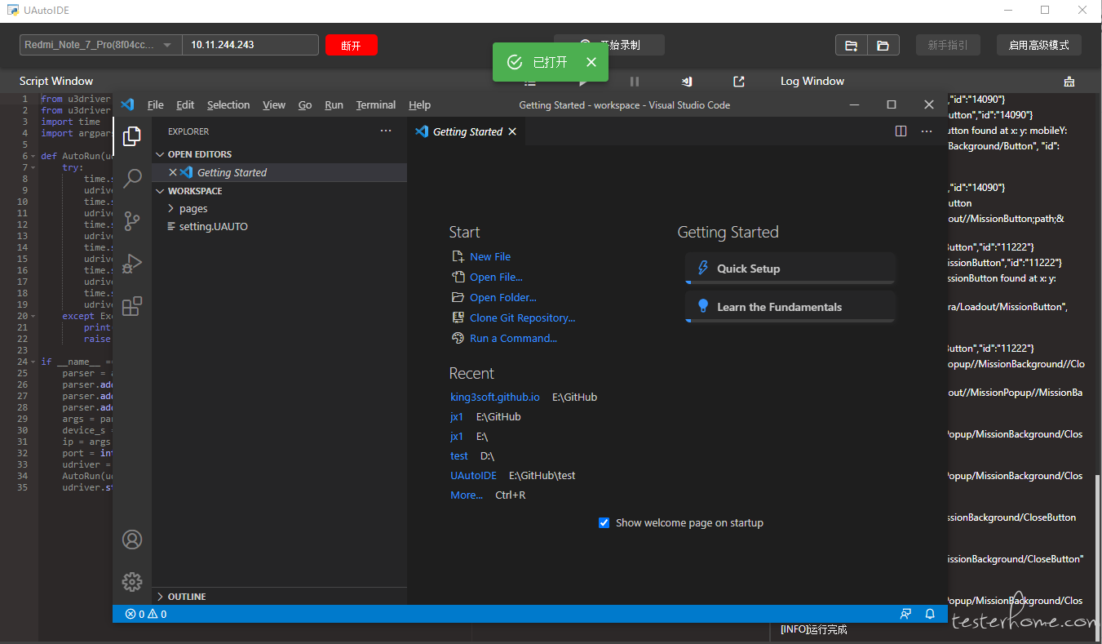Click the VS Code logo in title bar

click(x=127, y=104)
